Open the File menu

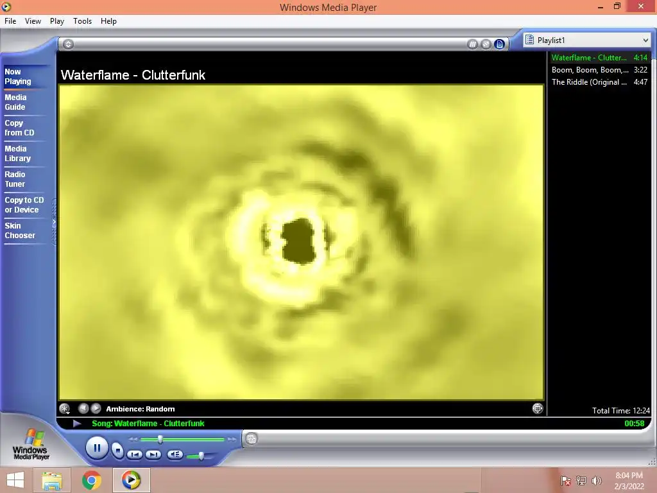point(10,21)
